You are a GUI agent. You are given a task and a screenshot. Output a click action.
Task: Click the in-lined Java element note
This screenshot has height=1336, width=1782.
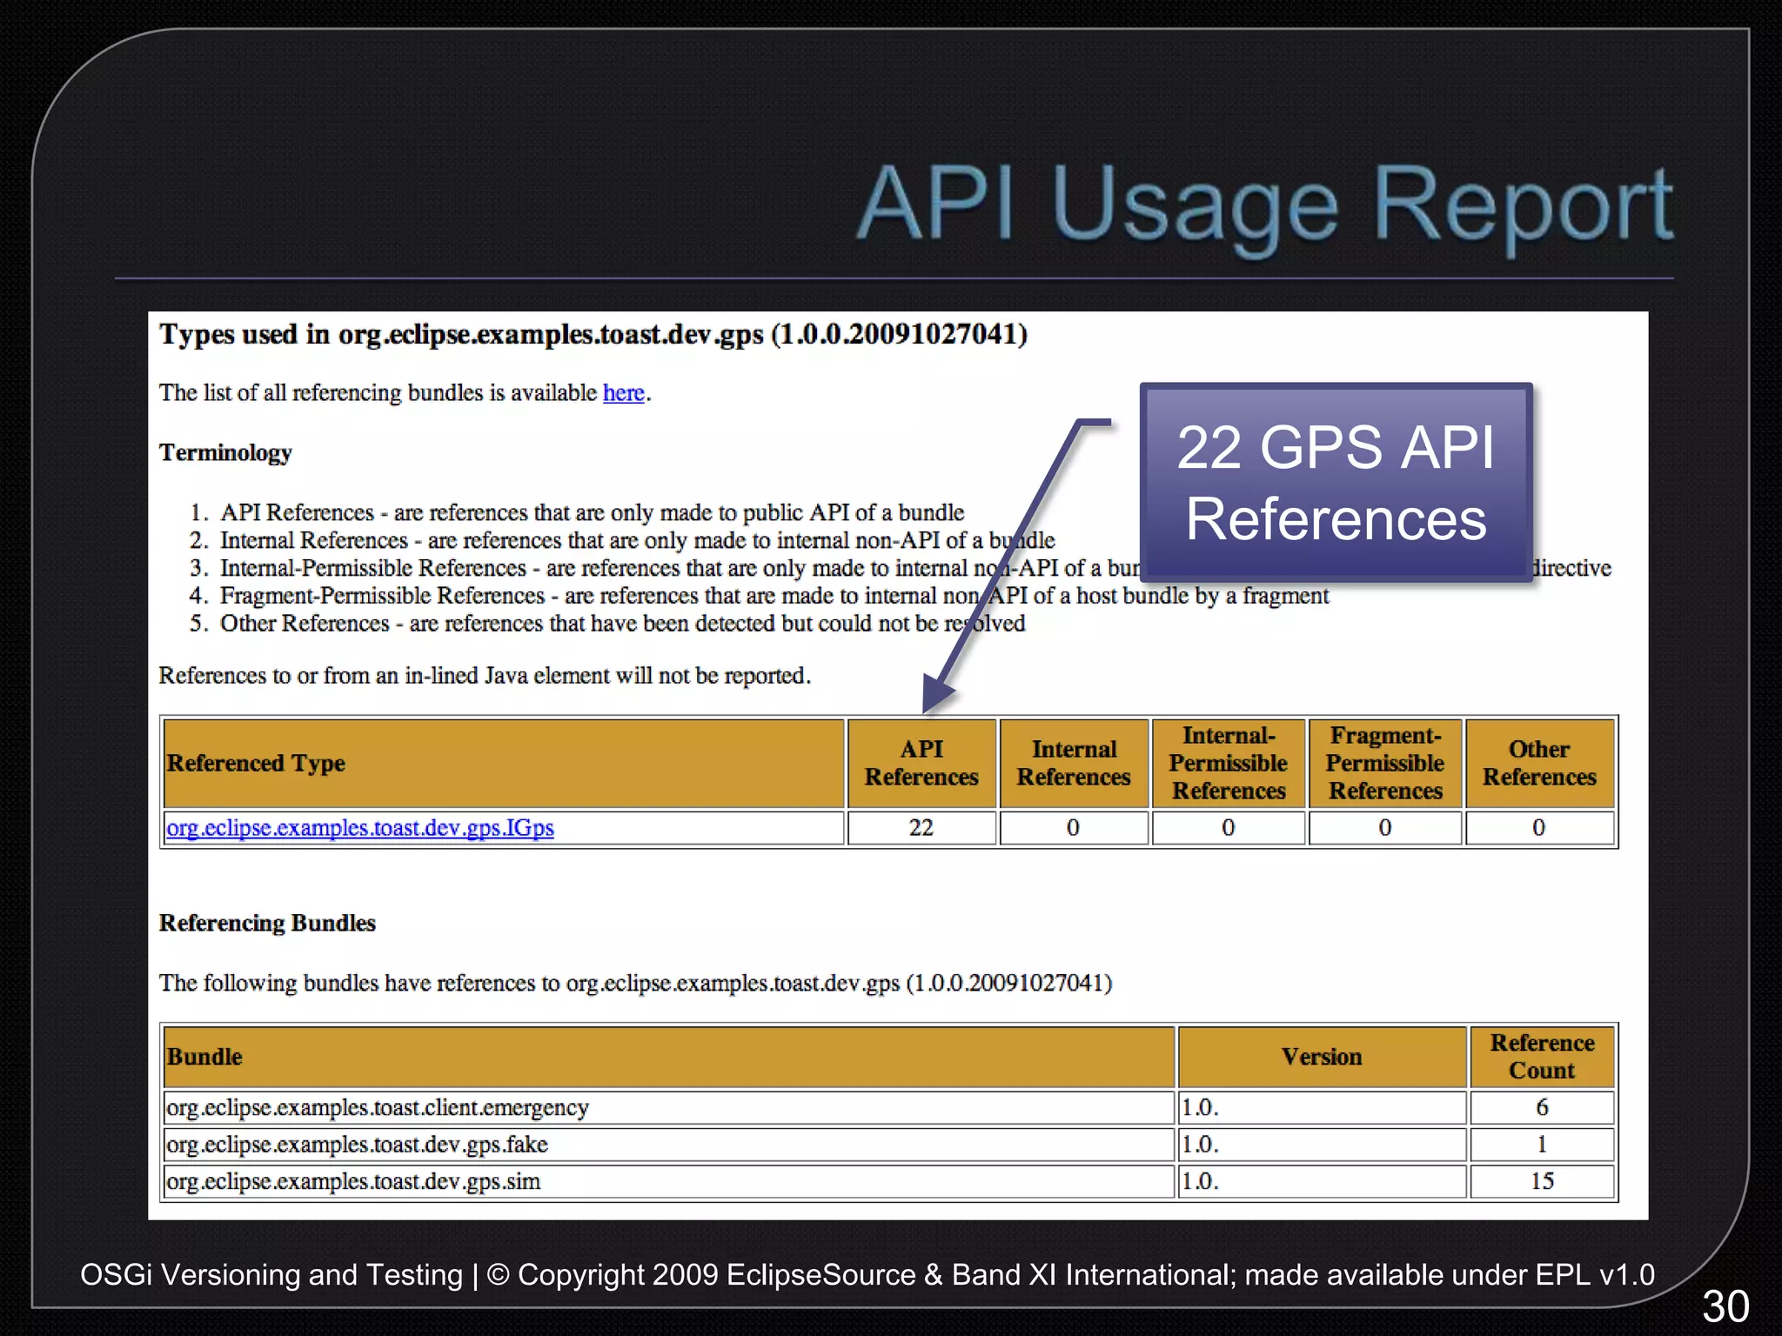[x=485, y=676]
